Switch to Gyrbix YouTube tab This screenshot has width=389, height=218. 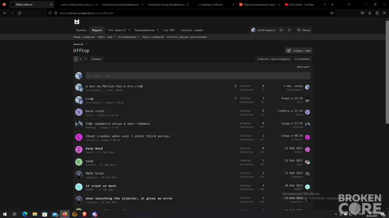[x=301, y=5]
